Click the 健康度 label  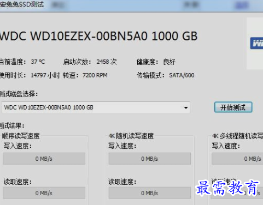[147, 62]
